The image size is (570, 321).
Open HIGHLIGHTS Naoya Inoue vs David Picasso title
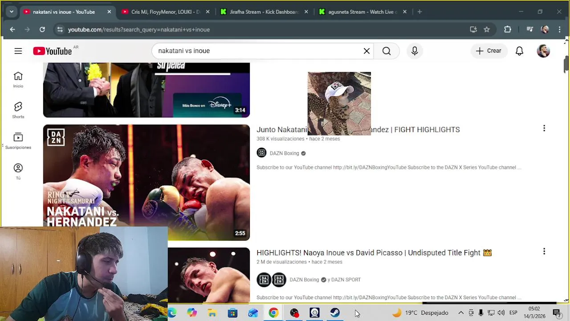coord(374,253)
